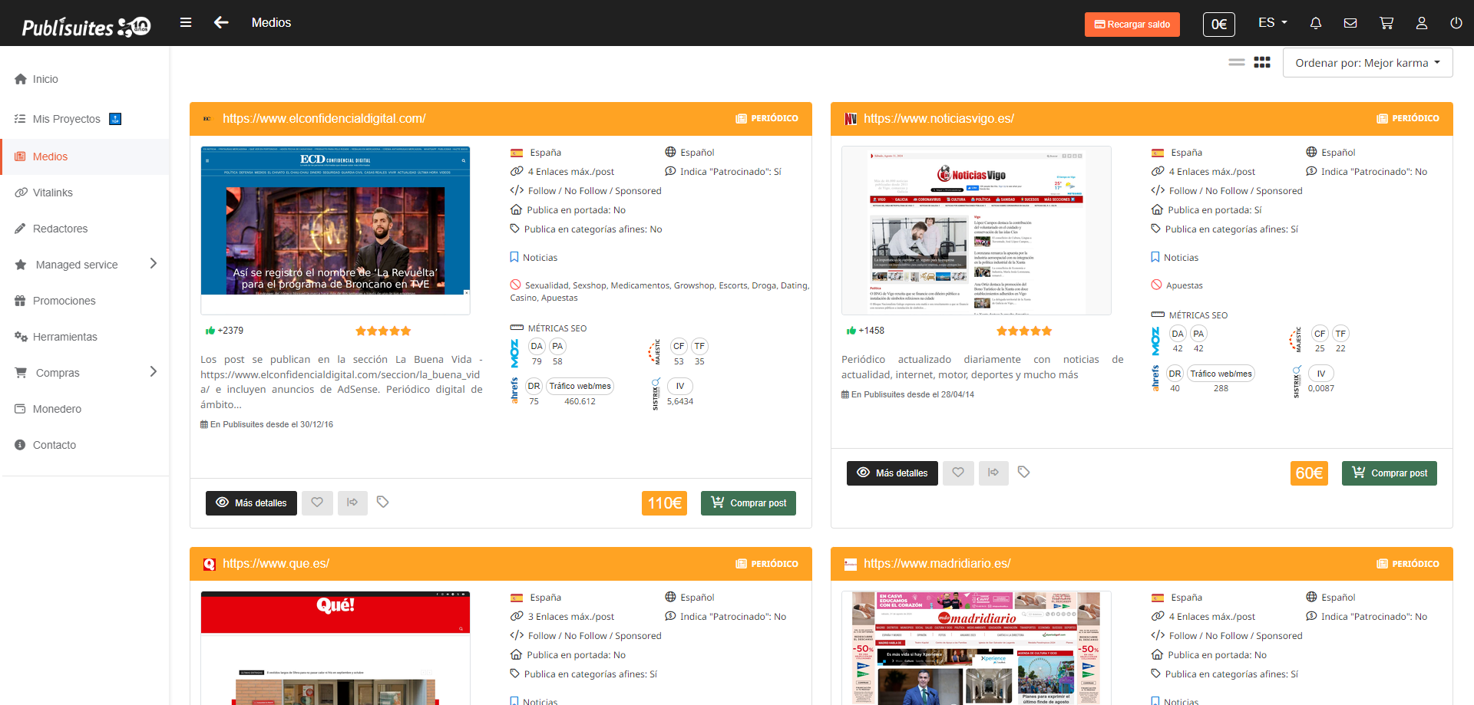
Task: Log out using the power icon
Action: point(1456,23)
